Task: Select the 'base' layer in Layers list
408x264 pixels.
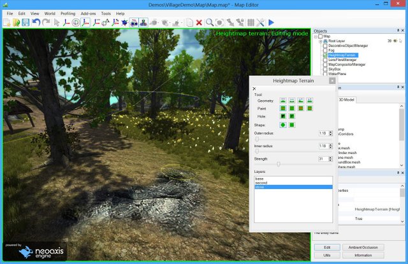Action: tap(293, 179)
